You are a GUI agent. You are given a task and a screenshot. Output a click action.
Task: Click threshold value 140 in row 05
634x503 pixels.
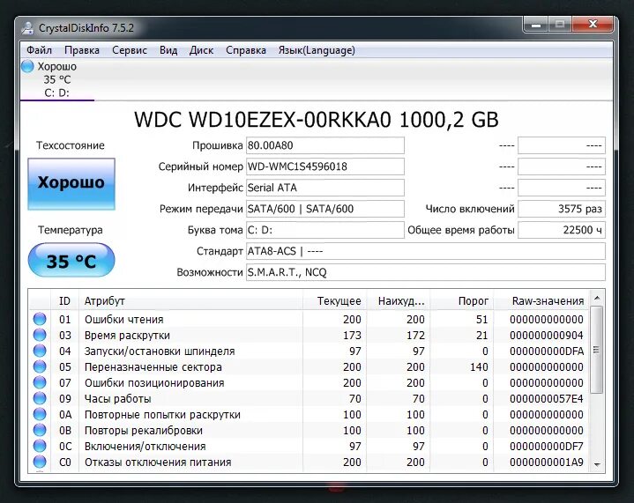pos(478,366)
